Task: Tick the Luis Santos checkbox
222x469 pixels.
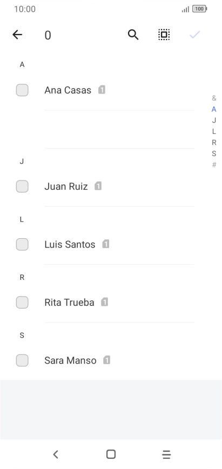Action: pos(22,244)
